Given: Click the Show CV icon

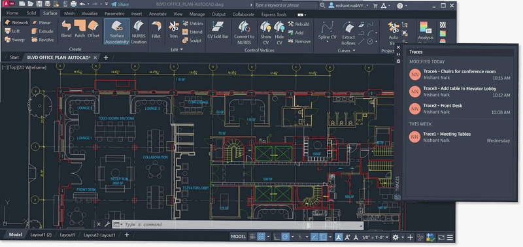Looking at the screenshot, I should tap(266, 32).
